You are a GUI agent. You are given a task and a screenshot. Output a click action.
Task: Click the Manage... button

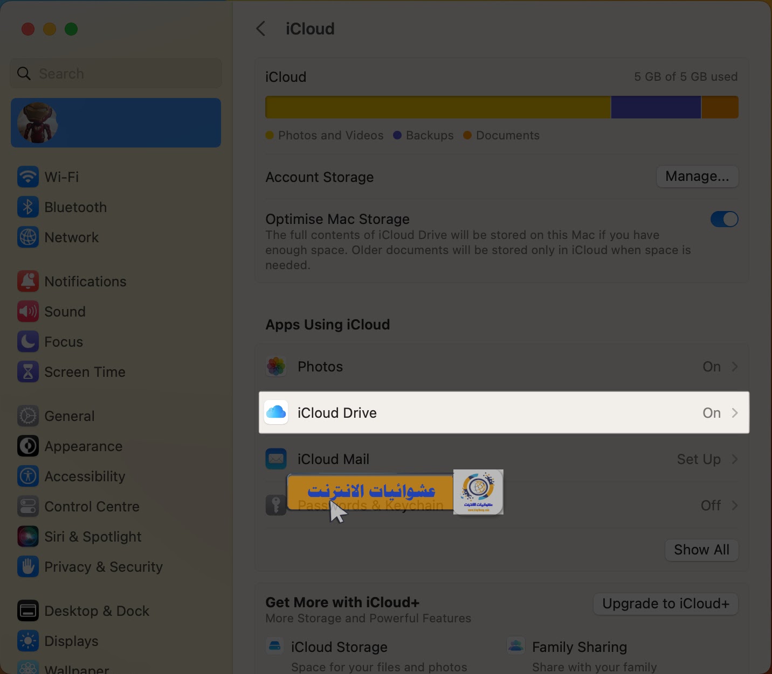point(697,177)
